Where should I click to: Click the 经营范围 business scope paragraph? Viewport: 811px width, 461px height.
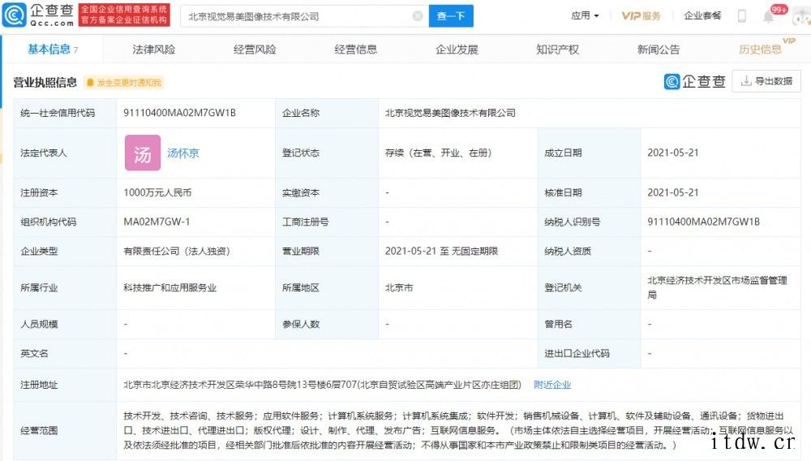click(x=458, y=430)
